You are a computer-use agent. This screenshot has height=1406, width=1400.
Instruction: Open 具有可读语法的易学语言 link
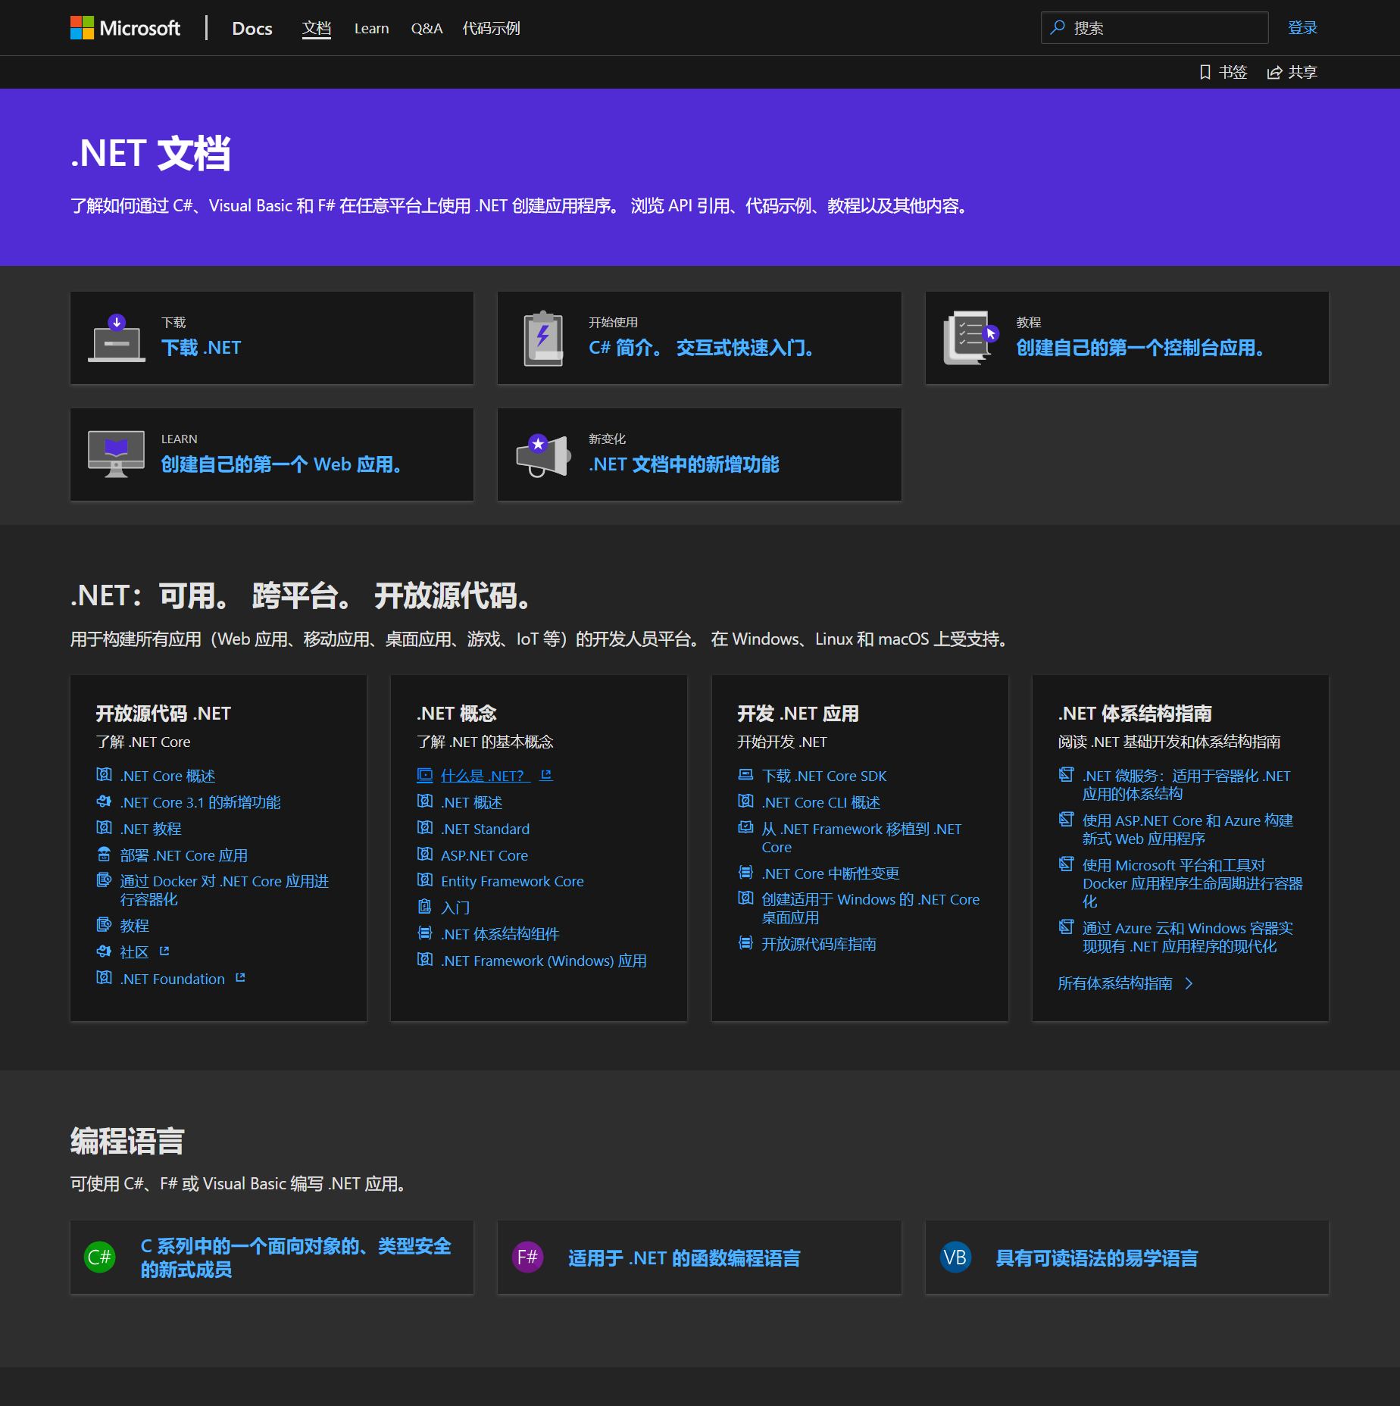[1097, 1258]
